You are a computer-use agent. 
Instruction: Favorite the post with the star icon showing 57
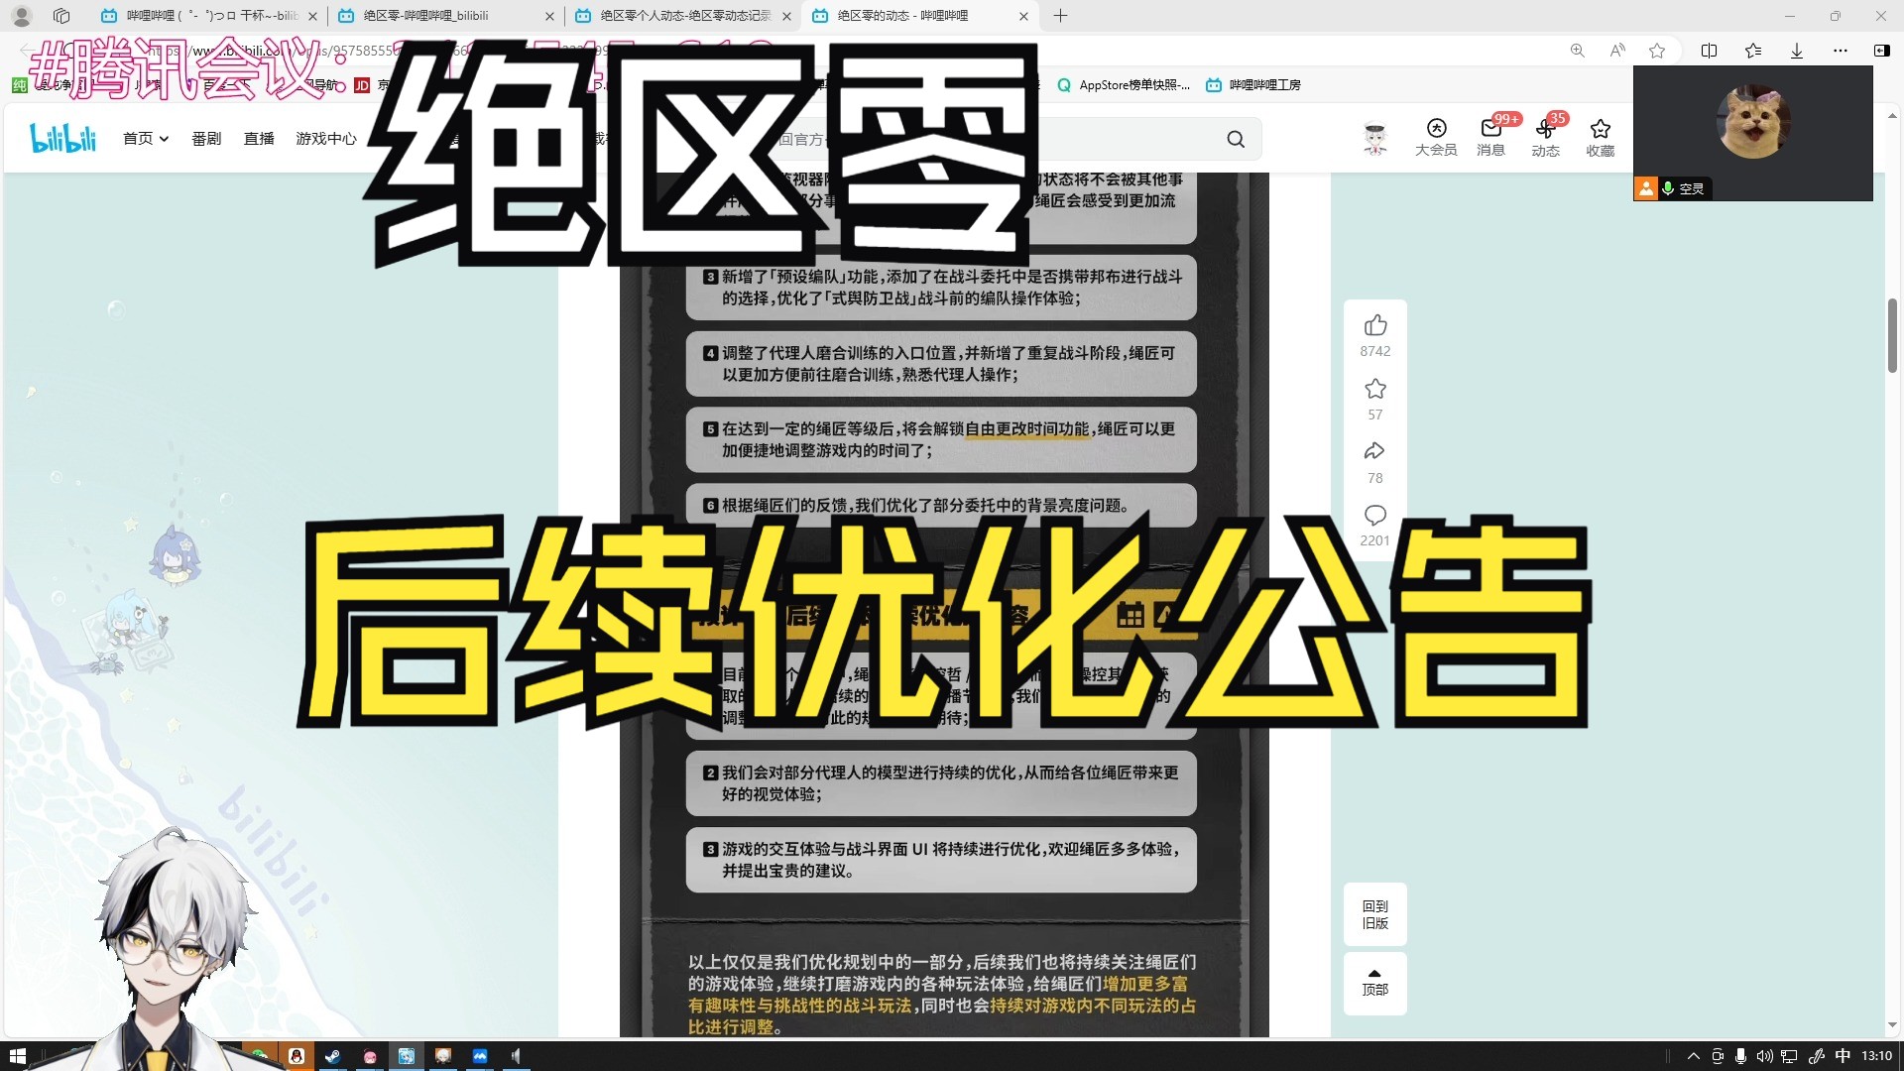(x=1374, y=389)
